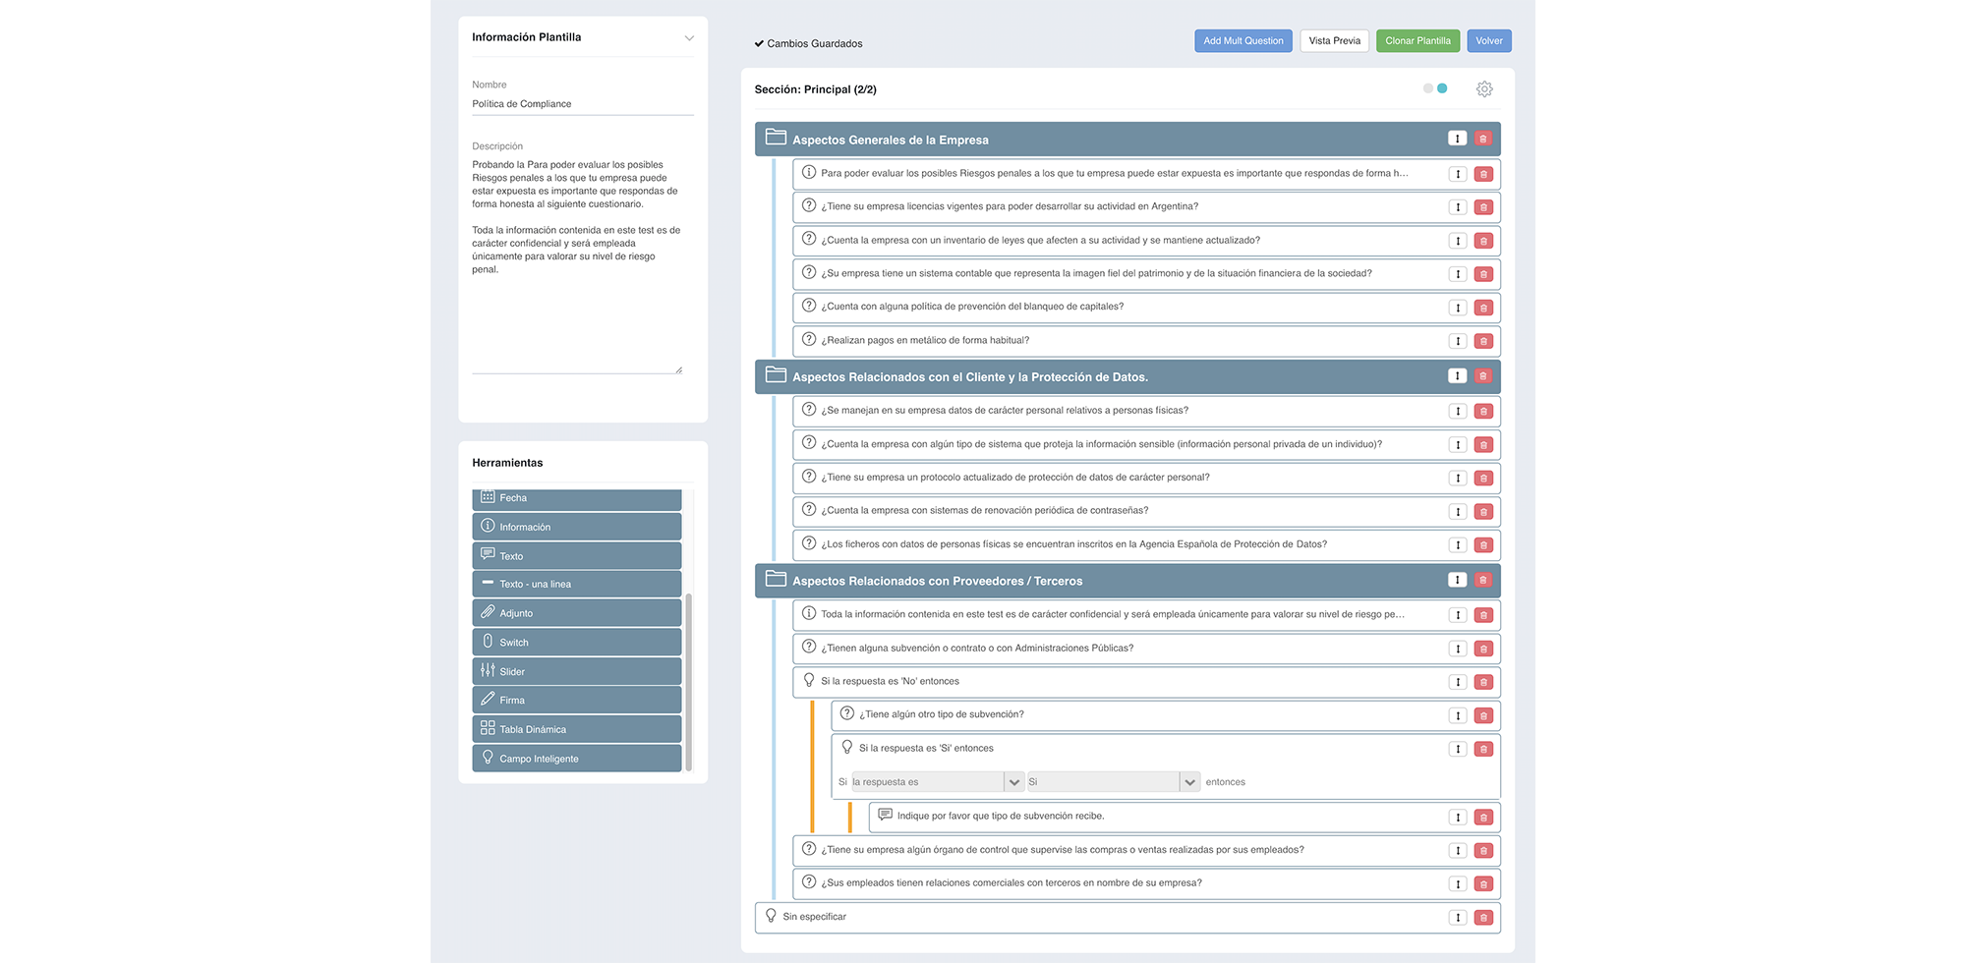
Task: Delete 'Indique por favor que tipo de subvención' field
Action: point(1483,818)
